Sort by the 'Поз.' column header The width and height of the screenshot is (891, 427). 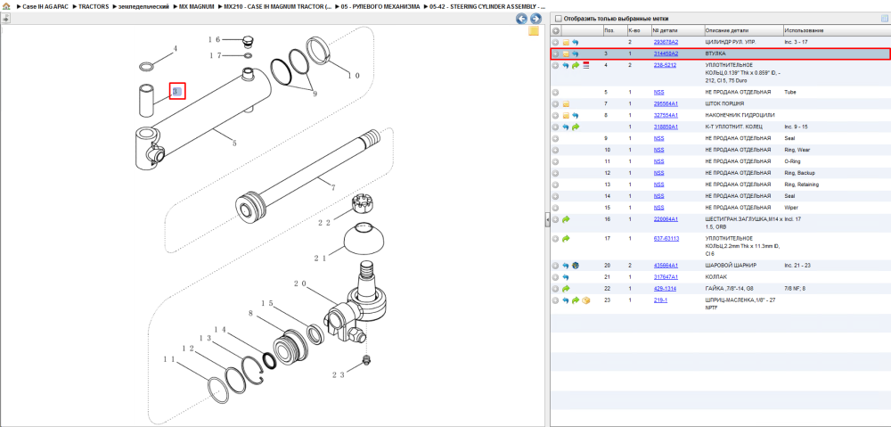coord(614,30)
